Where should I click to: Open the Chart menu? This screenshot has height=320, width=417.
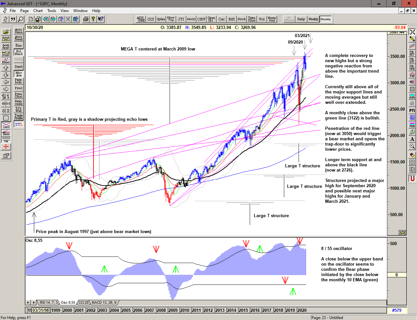tap(38, 11)
